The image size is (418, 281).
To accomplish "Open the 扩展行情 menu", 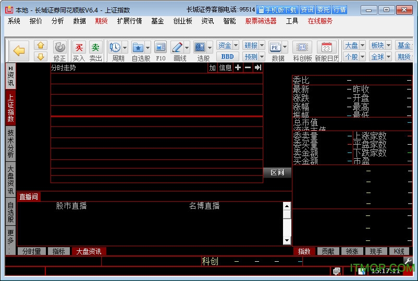I will tap(129, 21).
